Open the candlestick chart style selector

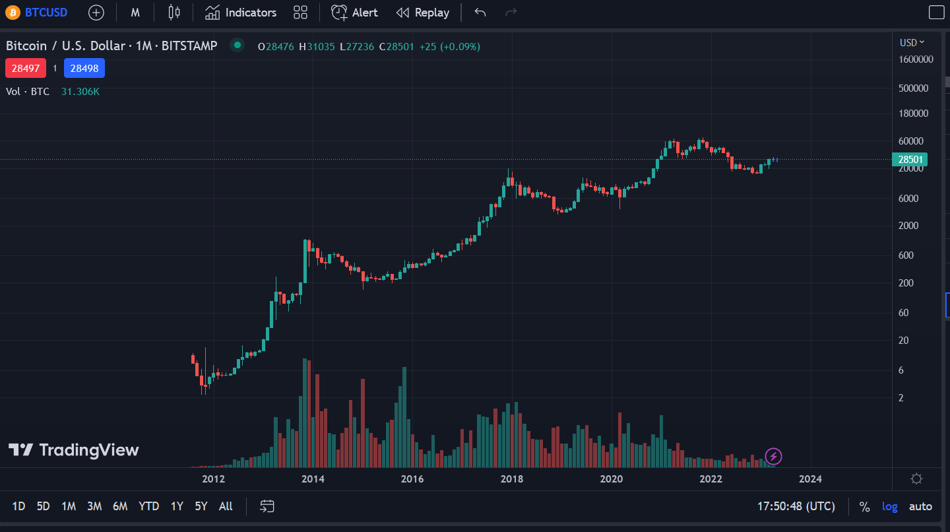pyautogui.click(x=174, y=13)
